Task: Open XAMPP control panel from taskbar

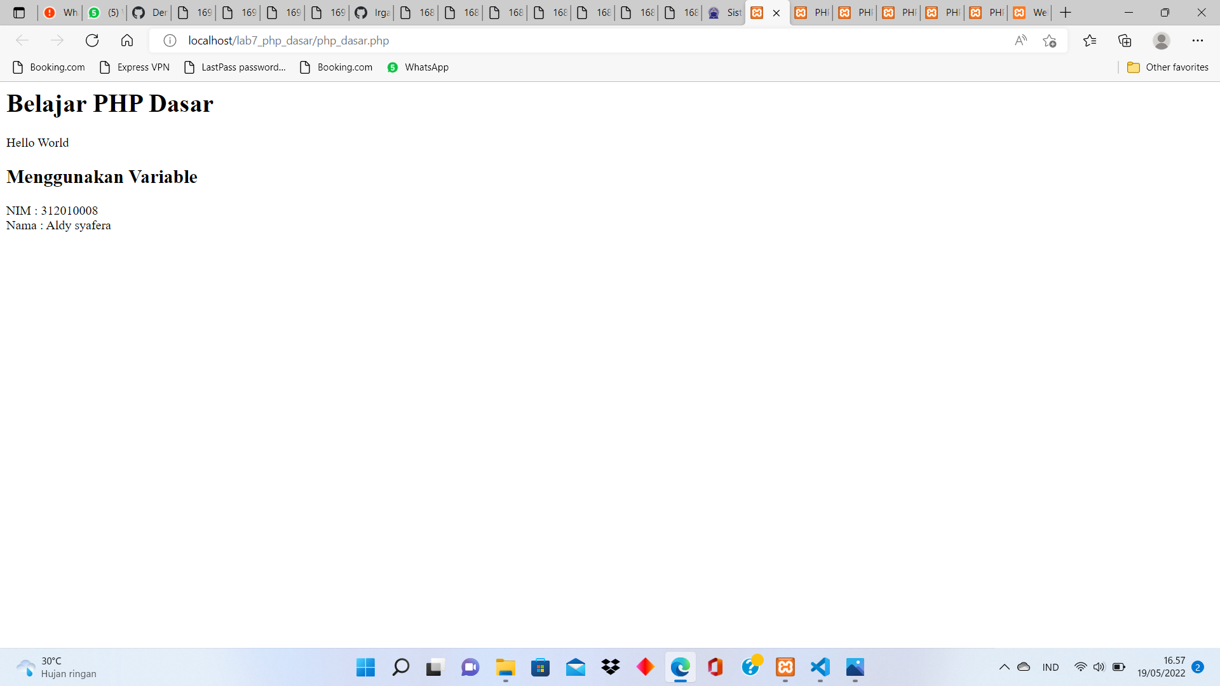Action: coord(785,667)
